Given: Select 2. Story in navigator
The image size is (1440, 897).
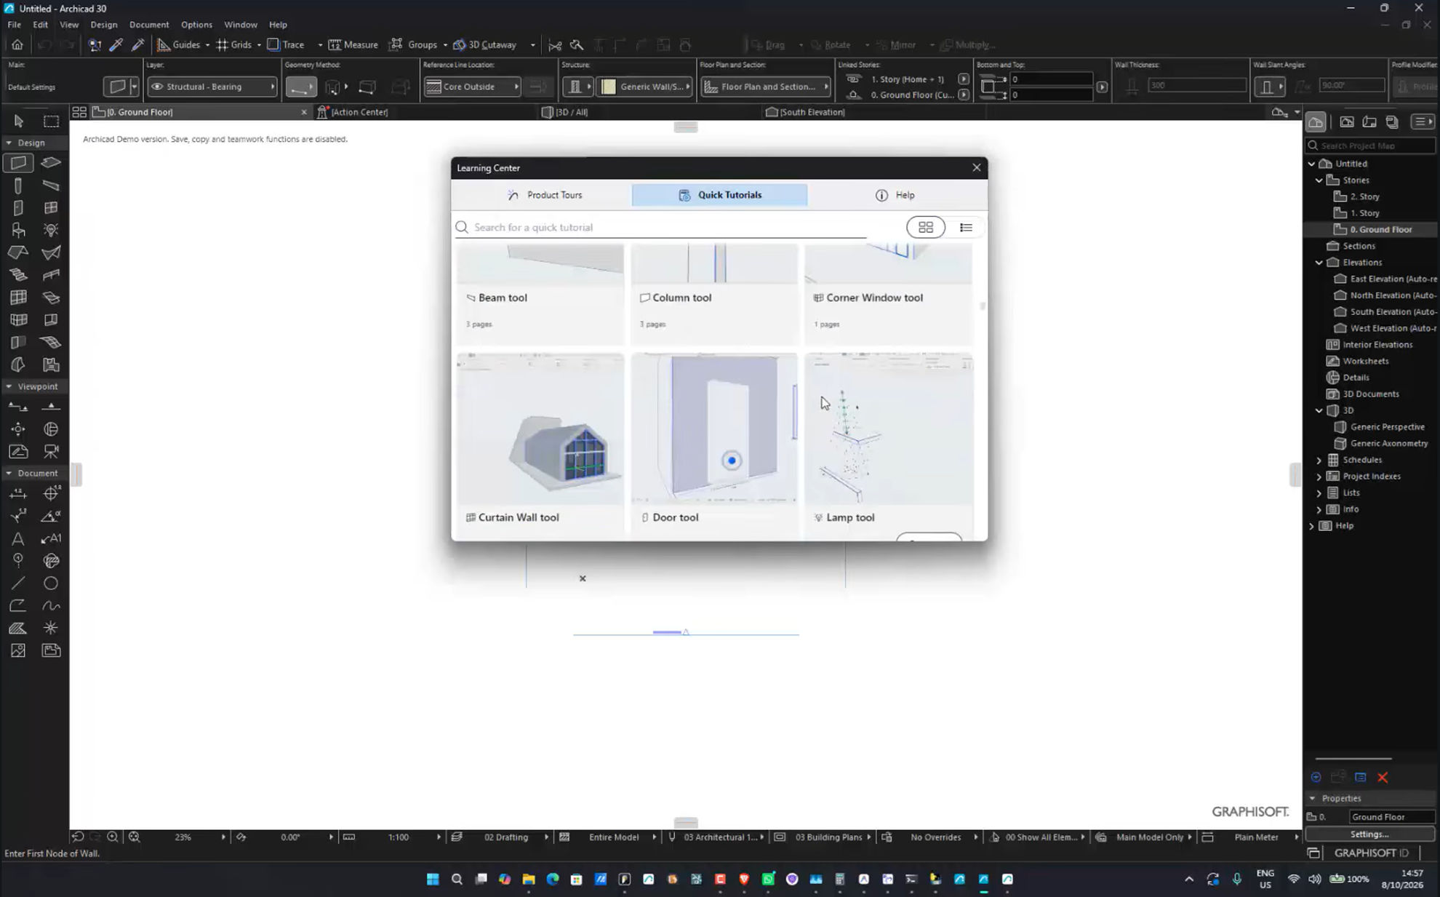Looking at the screenshot, I should [x=1364, y=196].
